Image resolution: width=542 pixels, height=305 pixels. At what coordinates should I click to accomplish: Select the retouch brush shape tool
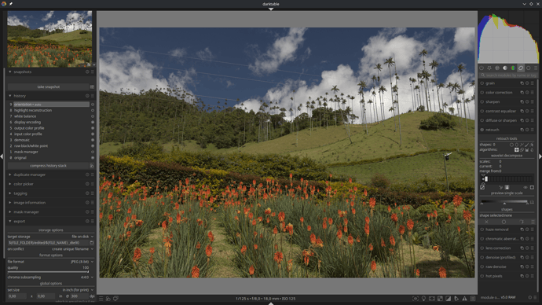point(526,145)
